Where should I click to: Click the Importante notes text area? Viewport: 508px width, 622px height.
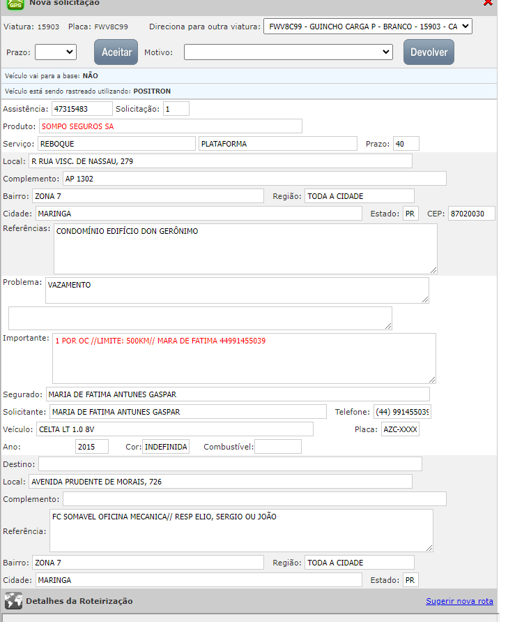244,358
